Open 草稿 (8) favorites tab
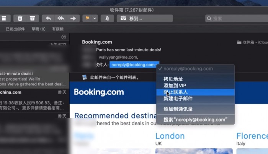 (38, 29)
